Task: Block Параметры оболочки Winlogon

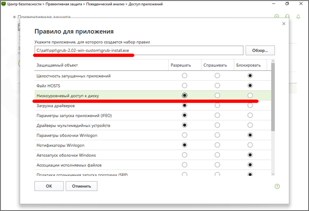Action: coord(250,135)
